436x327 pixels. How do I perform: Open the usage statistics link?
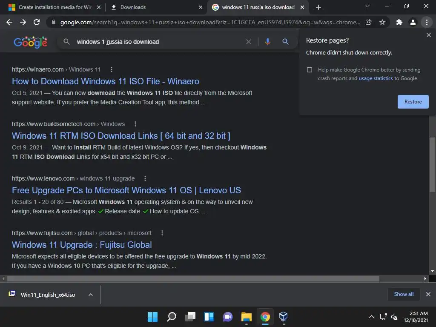376,78
